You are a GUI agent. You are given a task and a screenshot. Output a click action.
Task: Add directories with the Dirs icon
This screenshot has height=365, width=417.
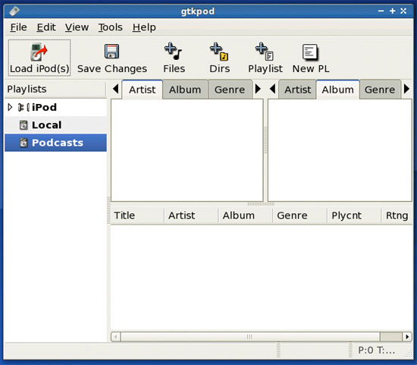(x=219, y=52)
